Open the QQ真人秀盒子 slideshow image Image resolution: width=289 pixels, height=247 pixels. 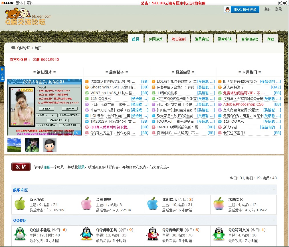[x=45, y=107]
